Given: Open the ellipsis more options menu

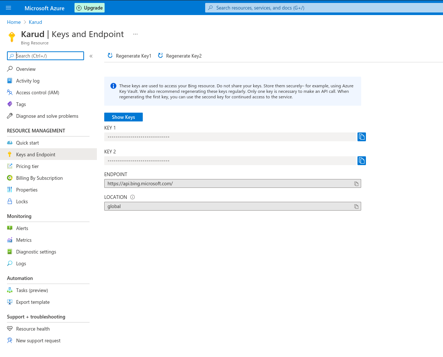Looking at the screenshot, I should [x=135, y=34].
